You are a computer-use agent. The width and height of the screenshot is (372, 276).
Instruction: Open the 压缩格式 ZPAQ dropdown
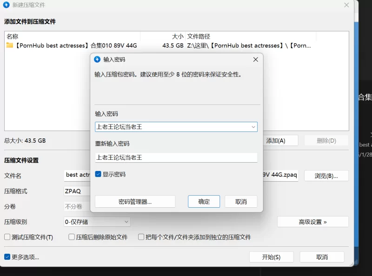(x=77, y=191)
